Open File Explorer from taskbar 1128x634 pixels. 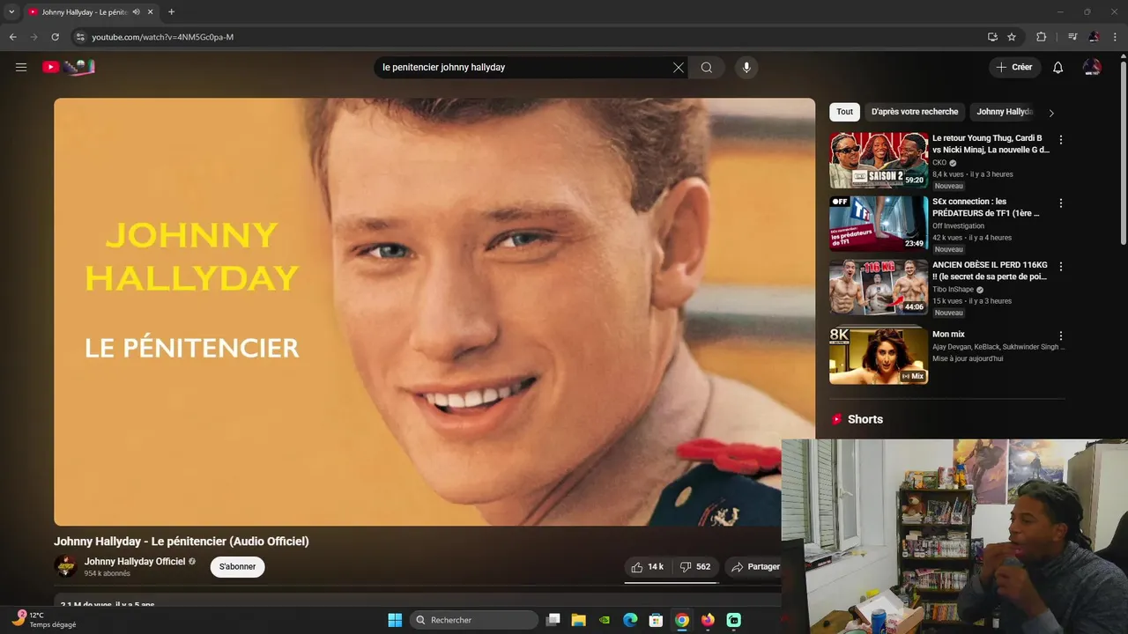coord(578,620)
